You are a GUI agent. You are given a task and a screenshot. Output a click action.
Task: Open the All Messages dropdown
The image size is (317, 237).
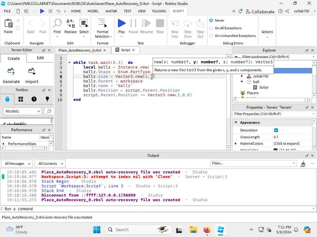(x=17, y=164)
